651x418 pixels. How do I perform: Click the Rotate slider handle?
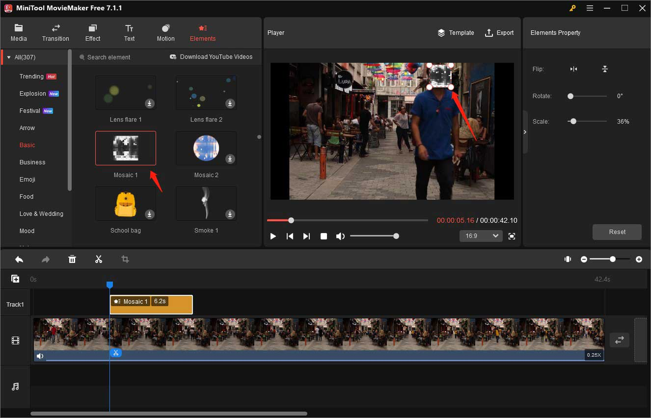(571, 96)
